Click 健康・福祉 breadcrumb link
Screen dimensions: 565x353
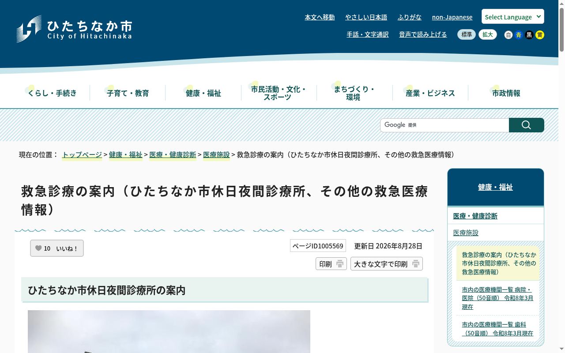(126, 155)
